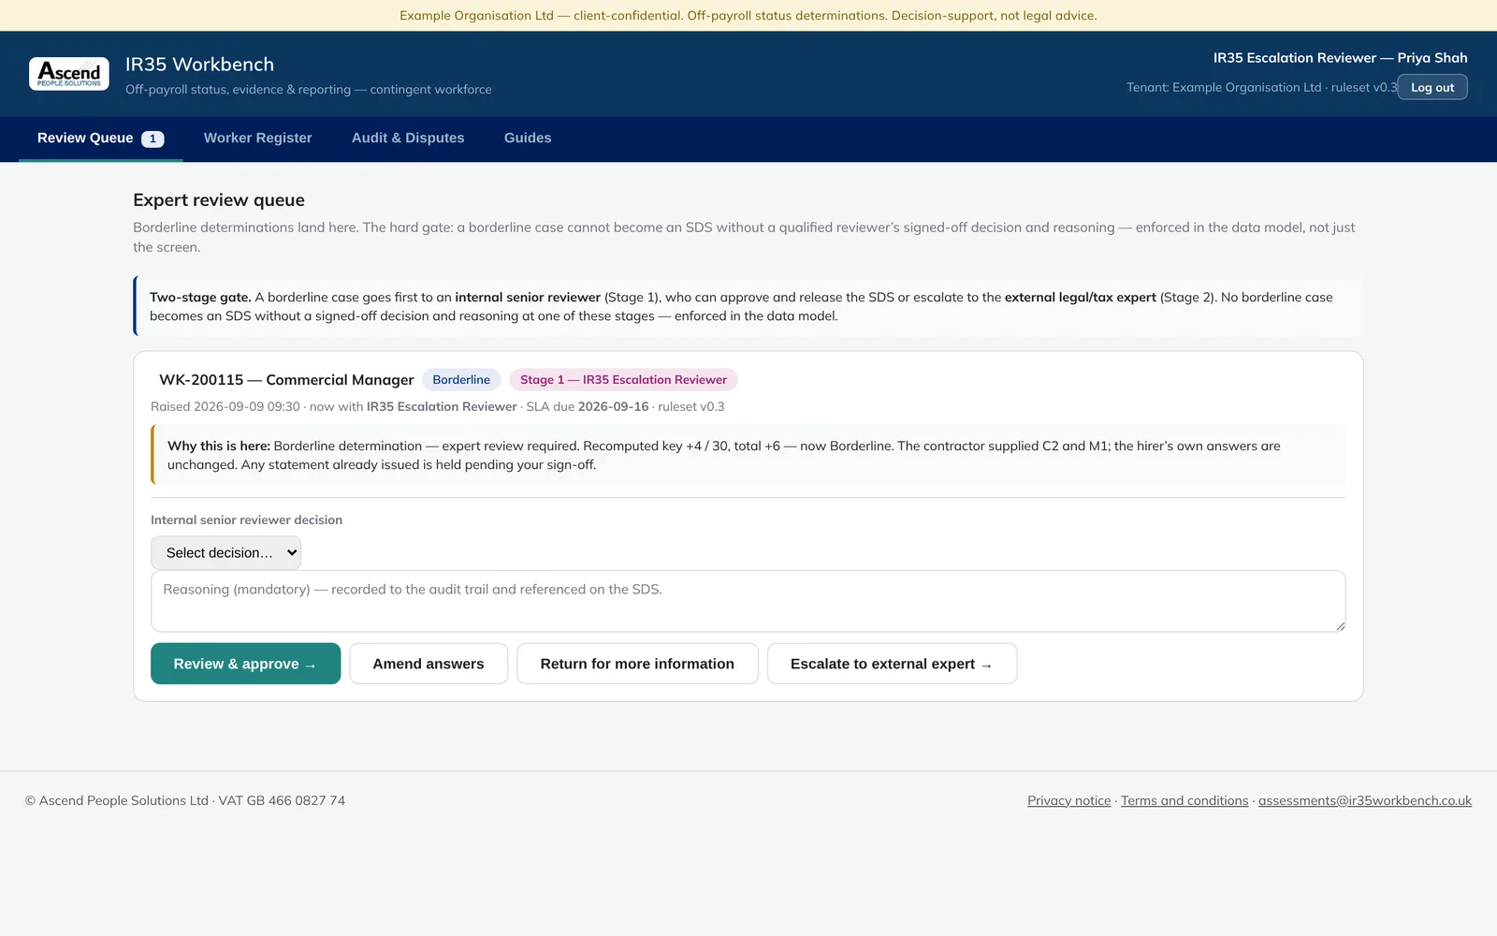1497x936 pixels.
Task: Choose Amend answers
Action: pyautogui.click(x=429, y=664)
